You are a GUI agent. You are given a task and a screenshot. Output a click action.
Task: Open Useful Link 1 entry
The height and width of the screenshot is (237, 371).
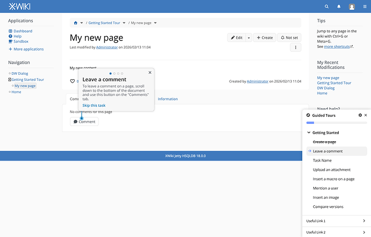click(337, 221)
